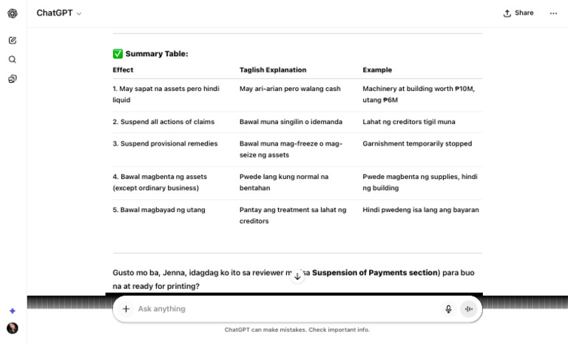Open the library icon in the sidebar

point(13,78)
